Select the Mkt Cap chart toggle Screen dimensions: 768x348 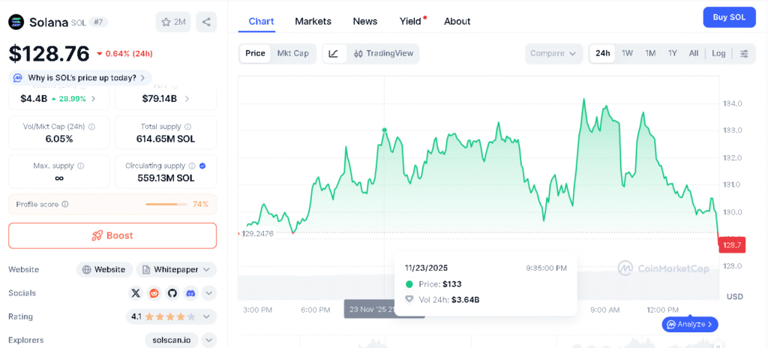coord(293,53)
